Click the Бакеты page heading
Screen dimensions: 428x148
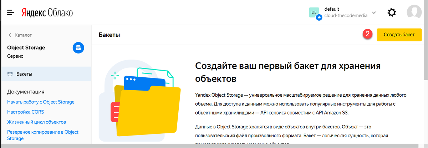pos(109,35)
